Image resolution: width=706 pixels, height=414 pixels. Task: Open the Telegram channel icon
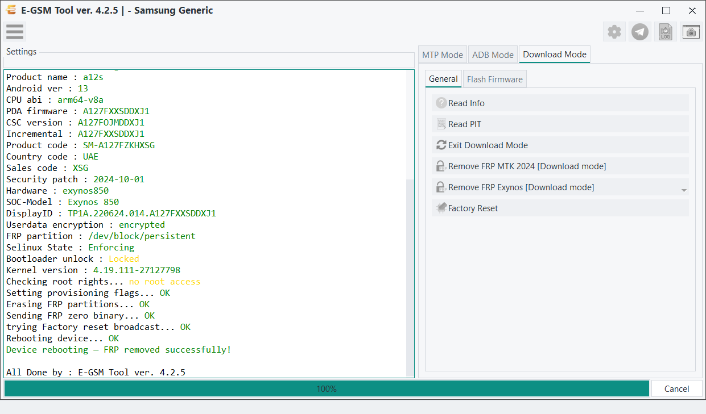point(640,32)
